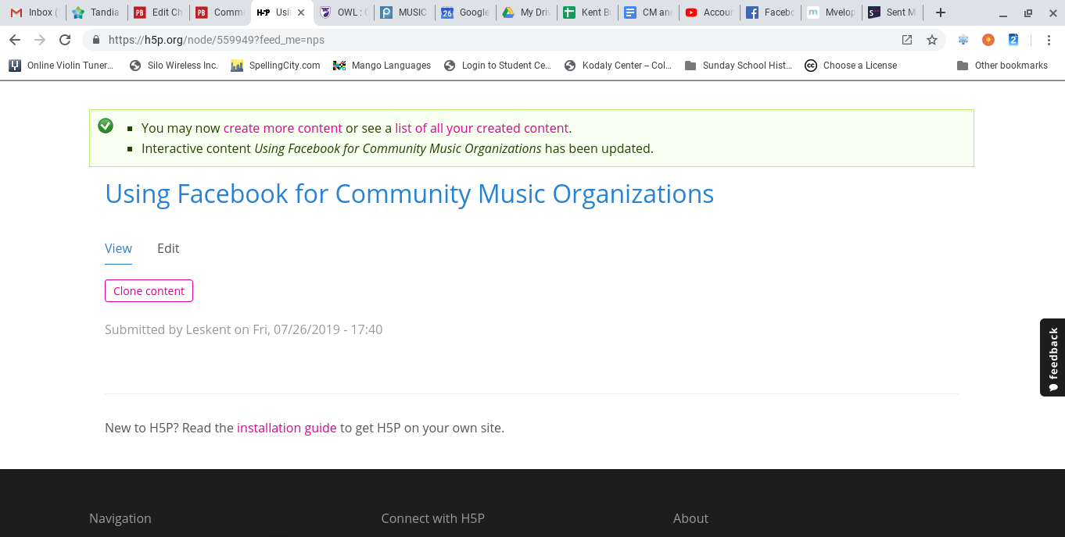Expand Sunday School Hist... bookmark folder

738,66
